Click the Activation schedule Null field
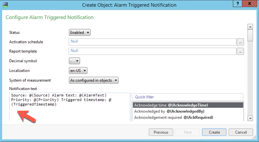This screenshot has width=259, height=142. [x=153, y=42]
